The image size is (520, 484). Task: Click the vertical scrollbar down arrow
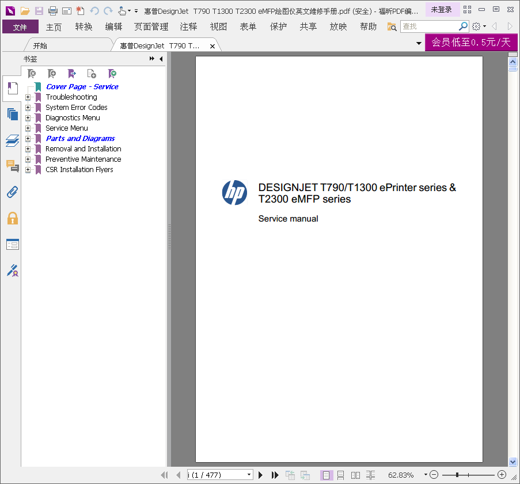tap(513, 462)
